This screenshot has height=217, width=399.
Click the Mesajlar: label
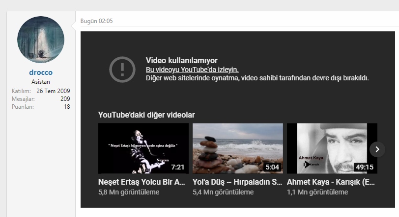click(23, 99)
